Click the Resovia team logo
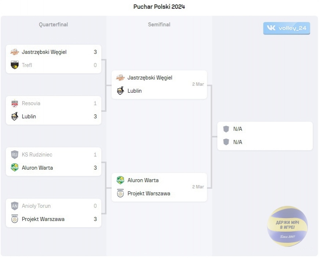This screenshot has height=258, width=319. [15, 103]
